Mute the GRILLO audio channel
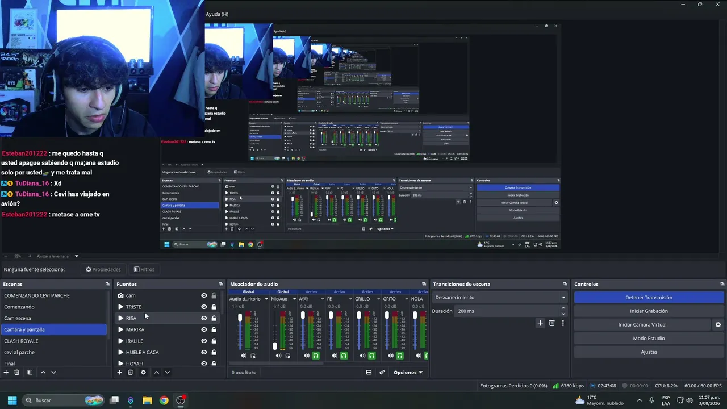This screenshot has width=727, height=409. pos(362,356)
